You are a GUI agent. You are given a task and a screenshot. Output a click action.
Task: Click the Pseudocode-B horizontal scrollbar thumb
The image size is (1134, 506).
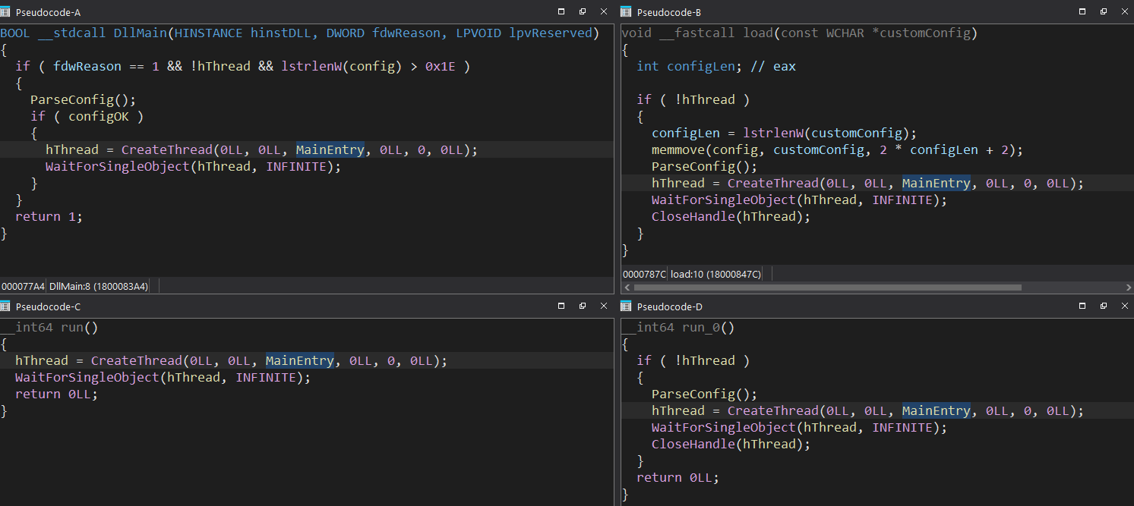827,288
